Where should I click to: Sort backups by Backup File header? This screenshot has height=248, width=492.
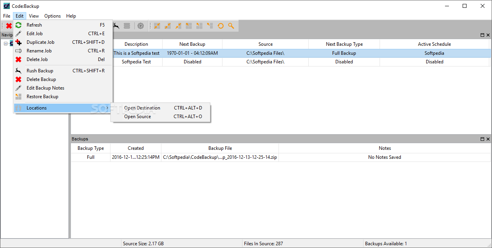point(220,148)
